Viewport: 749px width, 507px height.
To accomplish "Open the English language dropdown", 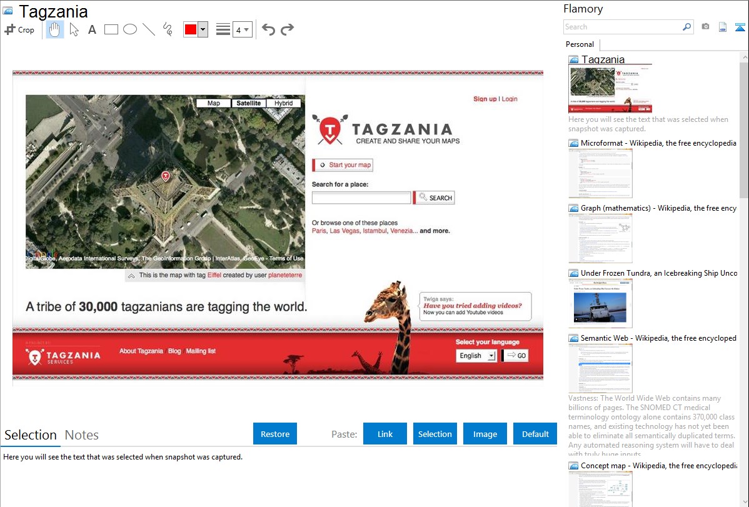I will [476, 356].
